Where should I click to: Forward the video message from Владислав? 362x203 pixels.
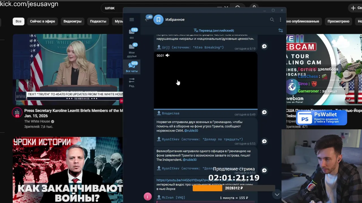pos(264,112)
